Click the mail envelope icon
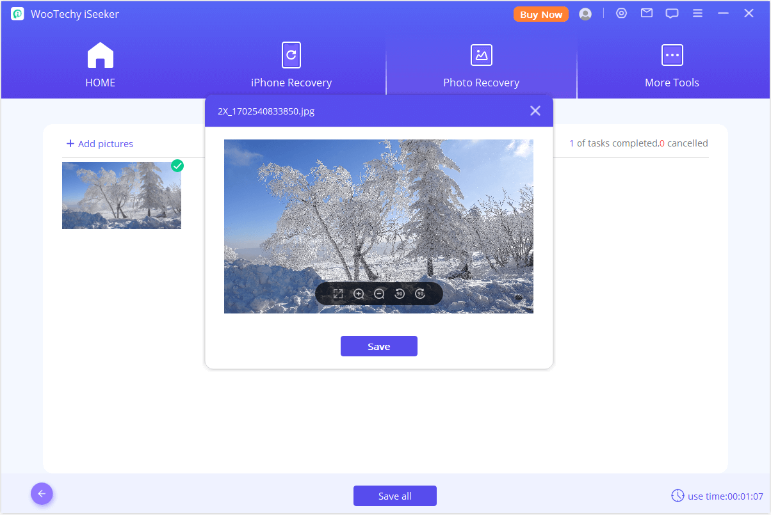The height and width of the screenshot is (515, 771). (x=647, y=13)
